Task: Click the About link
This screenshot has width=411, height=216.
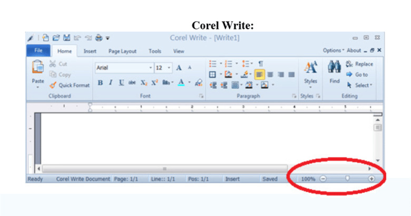Action: (354, 51)
